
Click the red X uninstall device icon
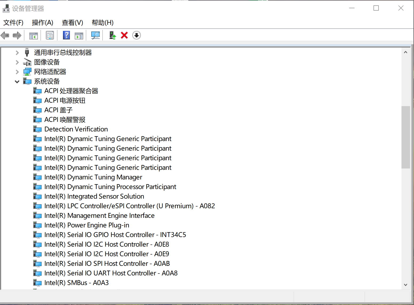[124, 35]
